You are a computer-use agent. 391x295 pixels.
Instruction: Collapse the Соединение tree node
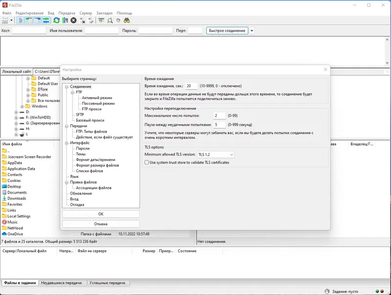[66, 87]
